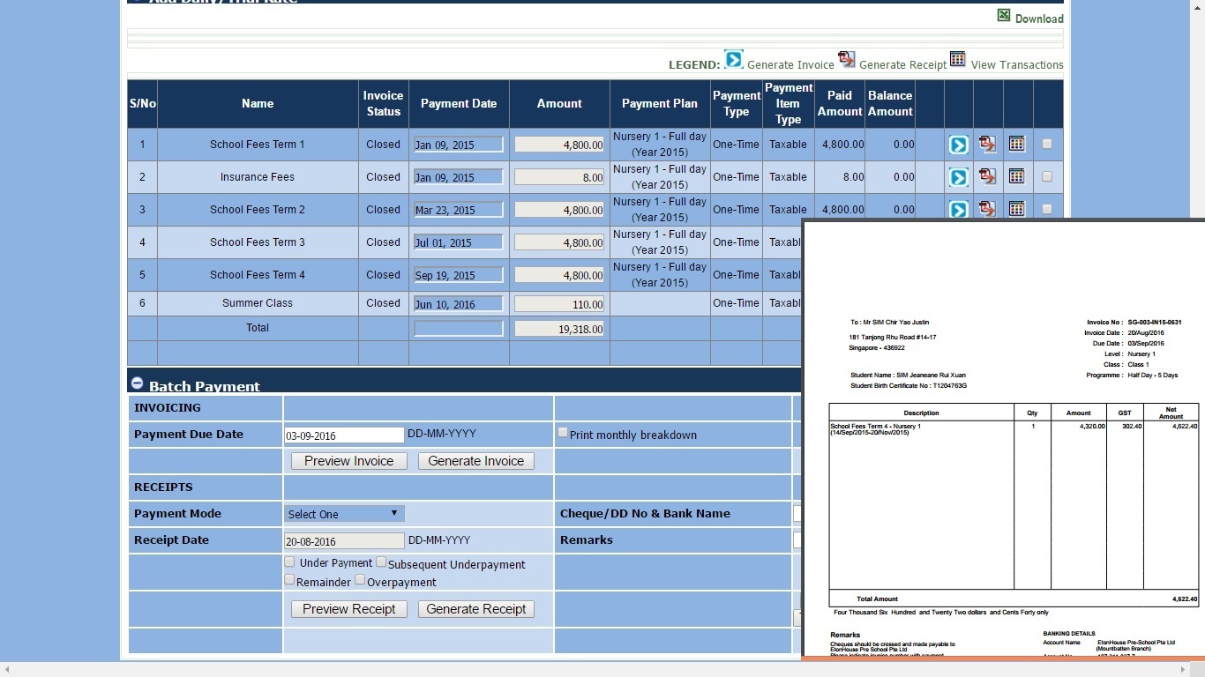Screen dimensions: 1205x677
Task: Generate invoice for School Fees Term 1
Action: pos(958,145)
